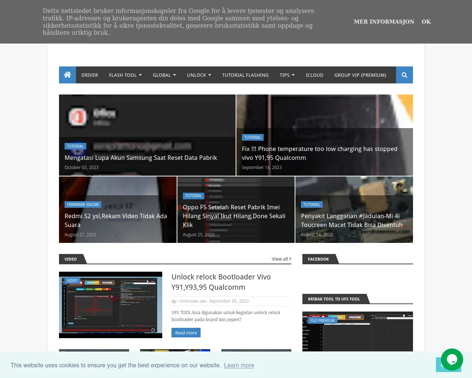Click Read more under Vivo bootloader post

(186, 333)
